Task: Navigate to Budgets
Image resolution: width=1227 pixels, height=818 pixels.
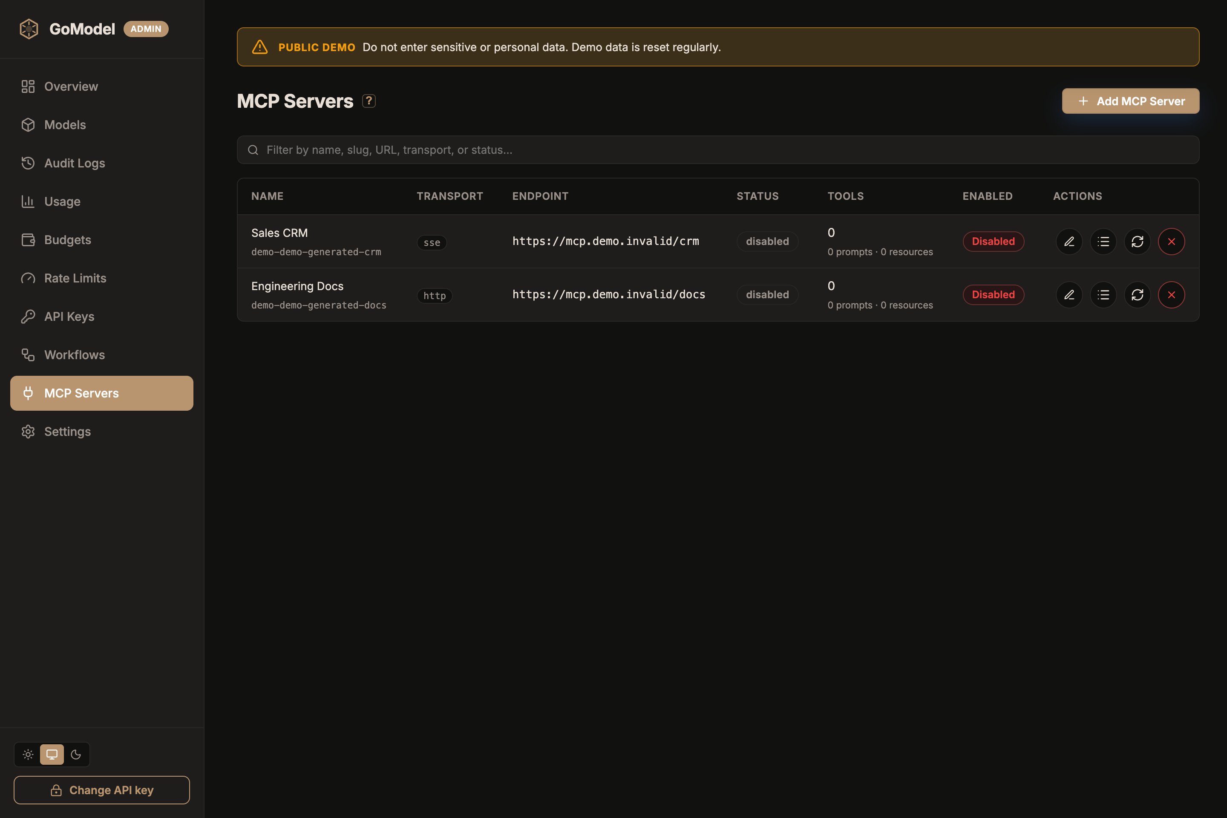Action: [x=102, y=240]
